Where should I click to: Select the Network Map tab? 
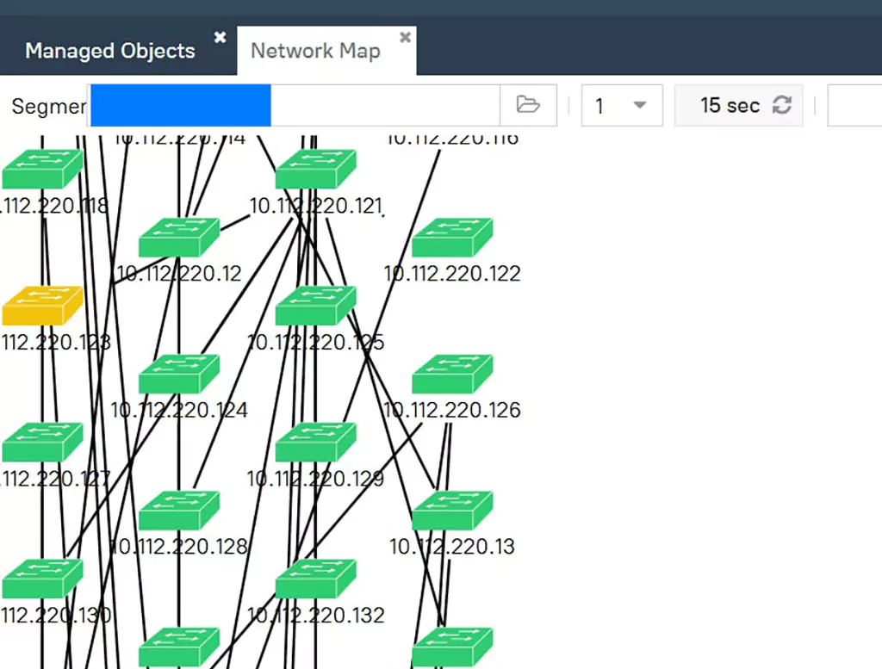coord(314,51)
